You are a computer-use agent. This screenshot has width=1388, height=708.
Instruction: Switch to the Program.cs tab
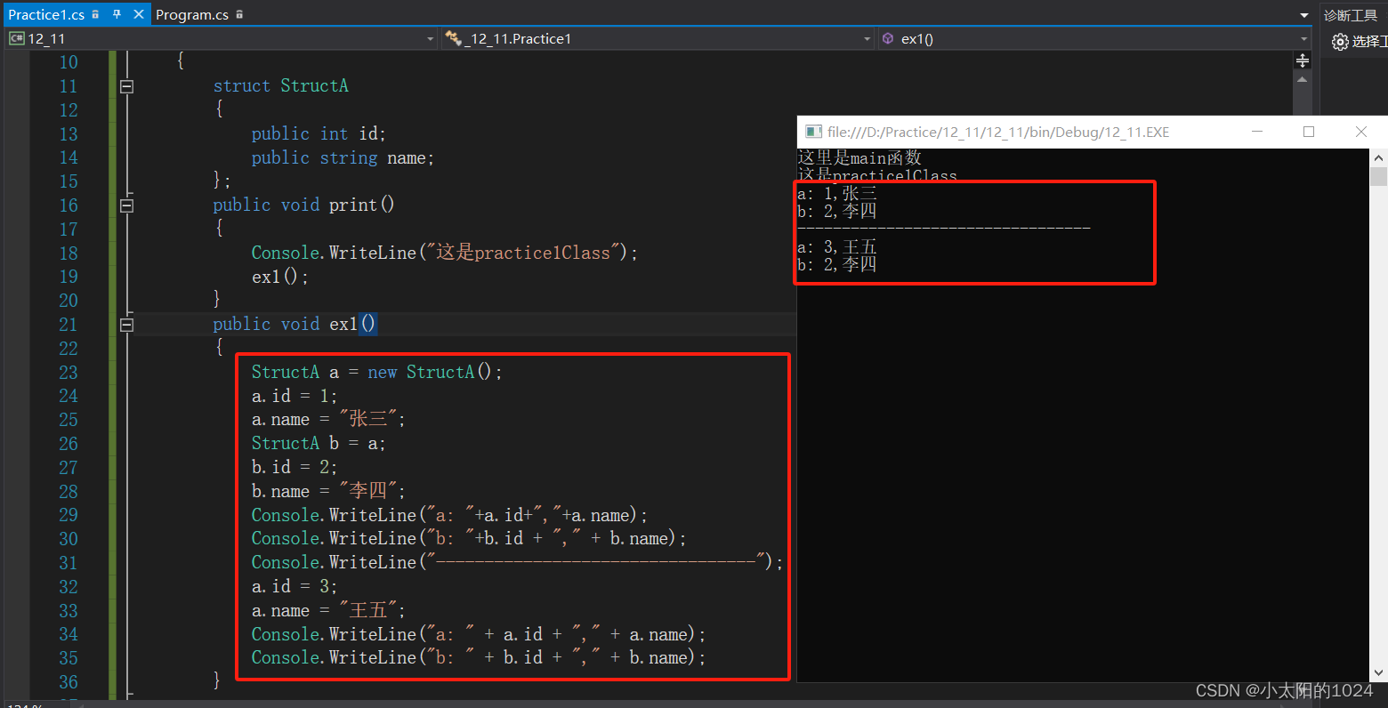(x=192, y=14)
